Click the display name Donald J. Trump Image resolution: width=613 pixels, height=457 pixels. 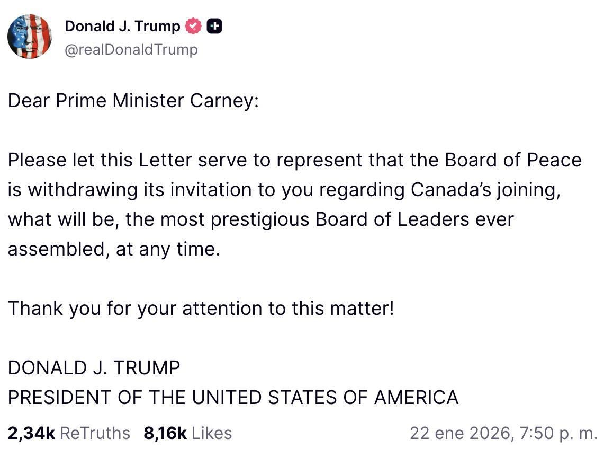tap(122, 25)
